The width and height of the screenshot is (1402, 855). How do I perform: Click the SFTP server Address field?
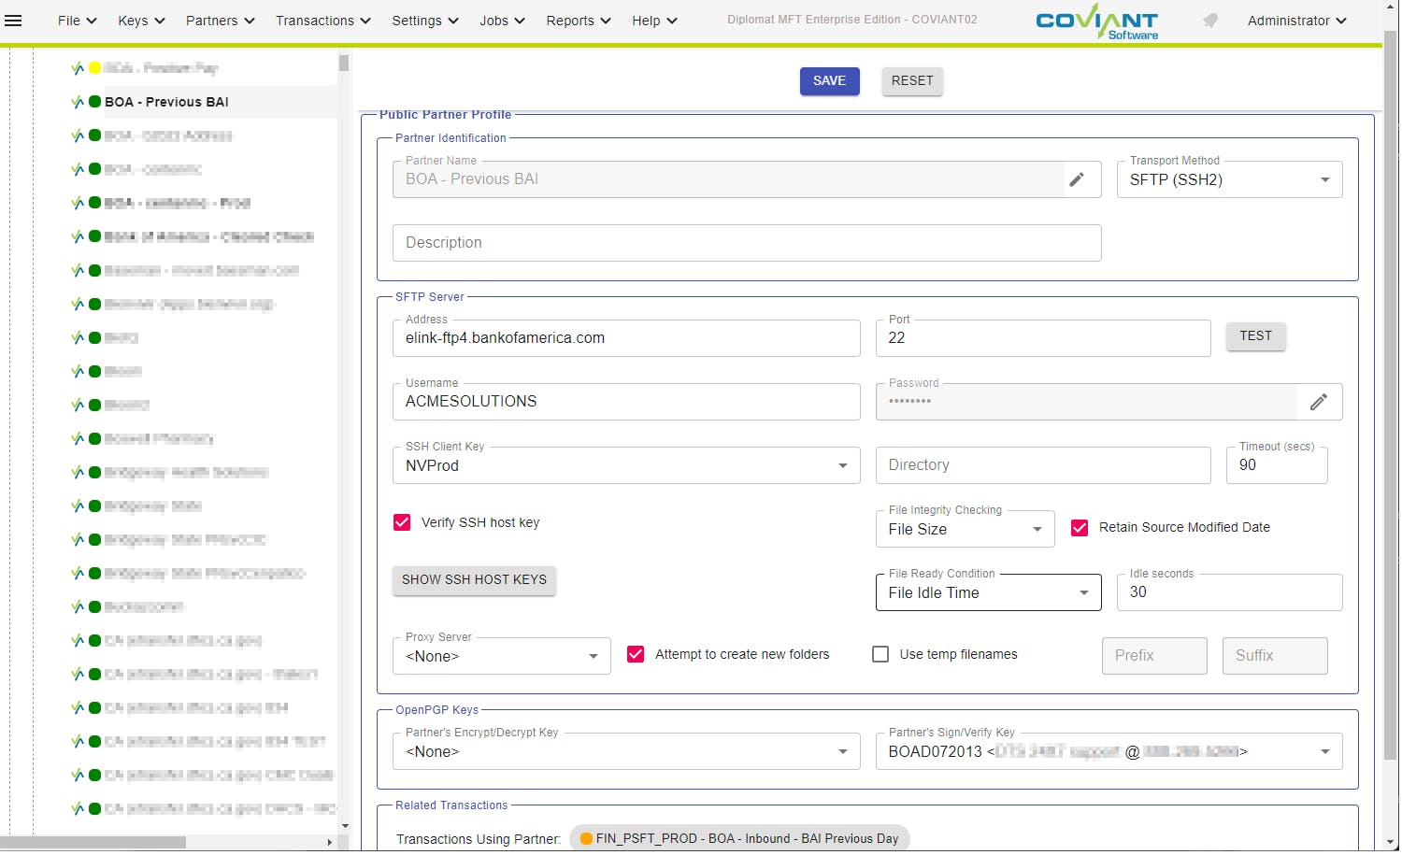point(626,338)
